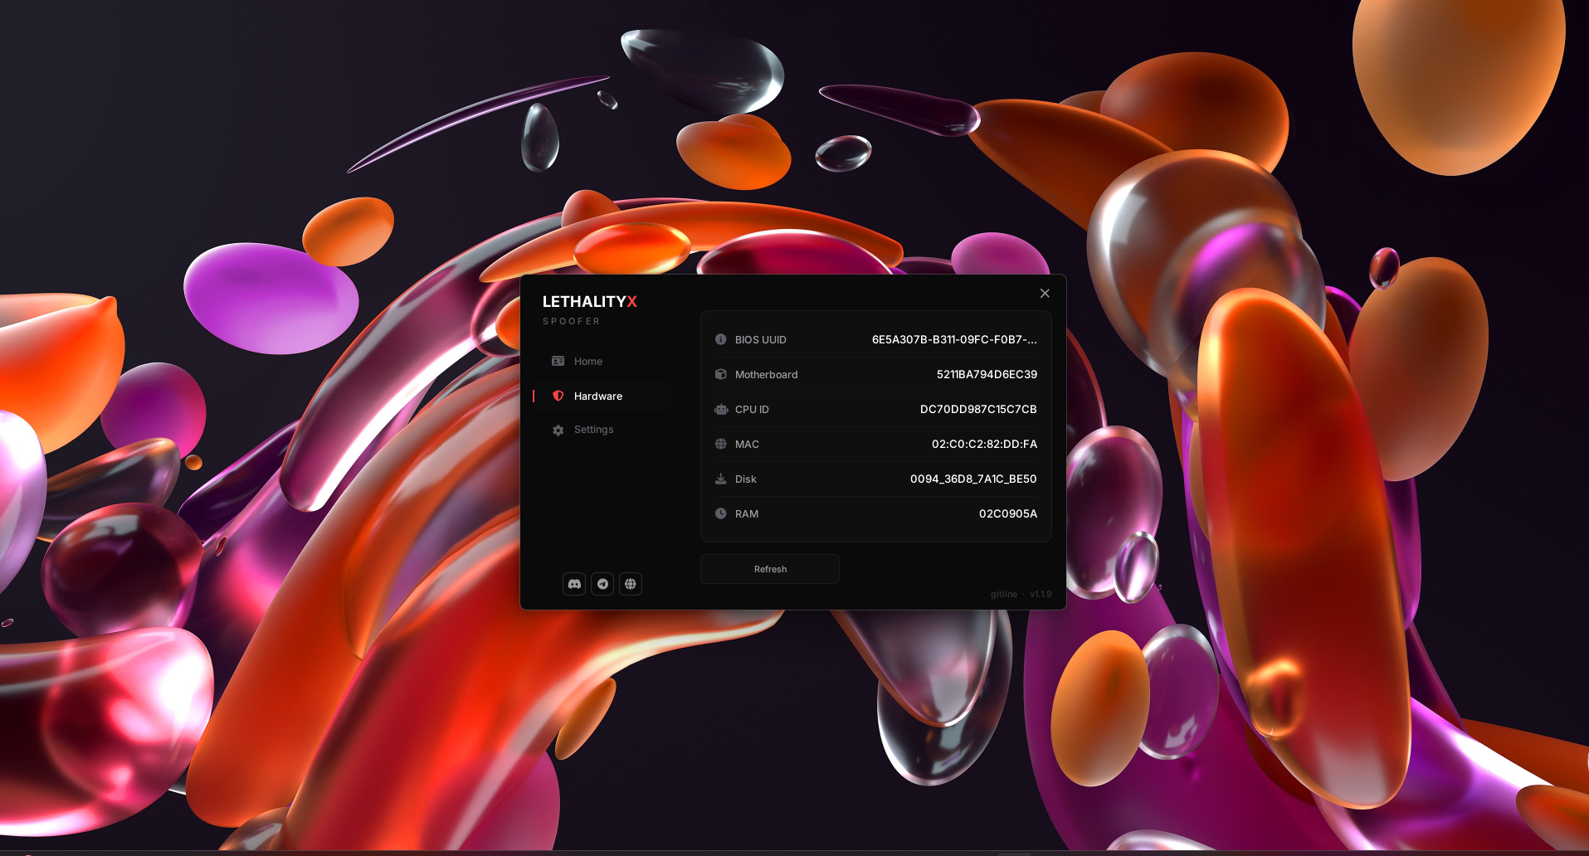Click the BIOS UUID info icon

pyautogui.click(x=720, y=339)
